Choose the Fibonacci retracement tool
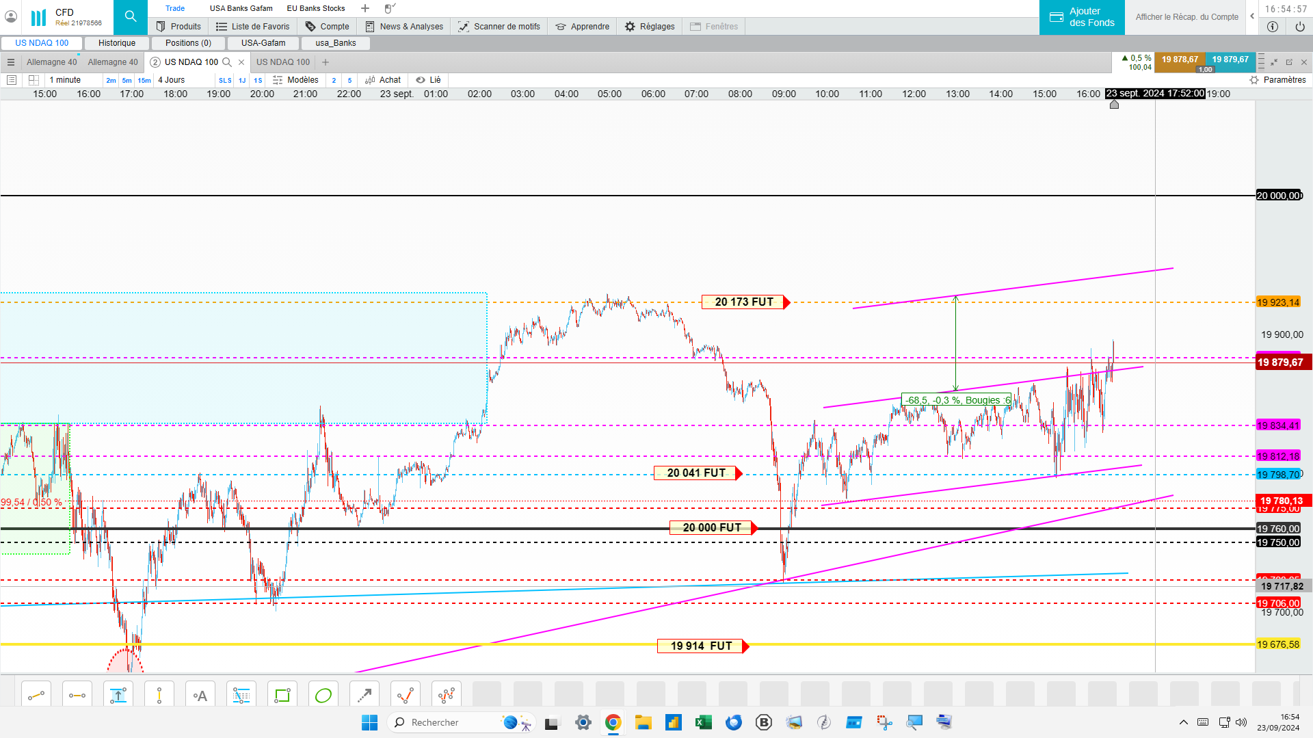Image resolution: width=1313 pixels, height=738 pixels. (x=241, y=696)
